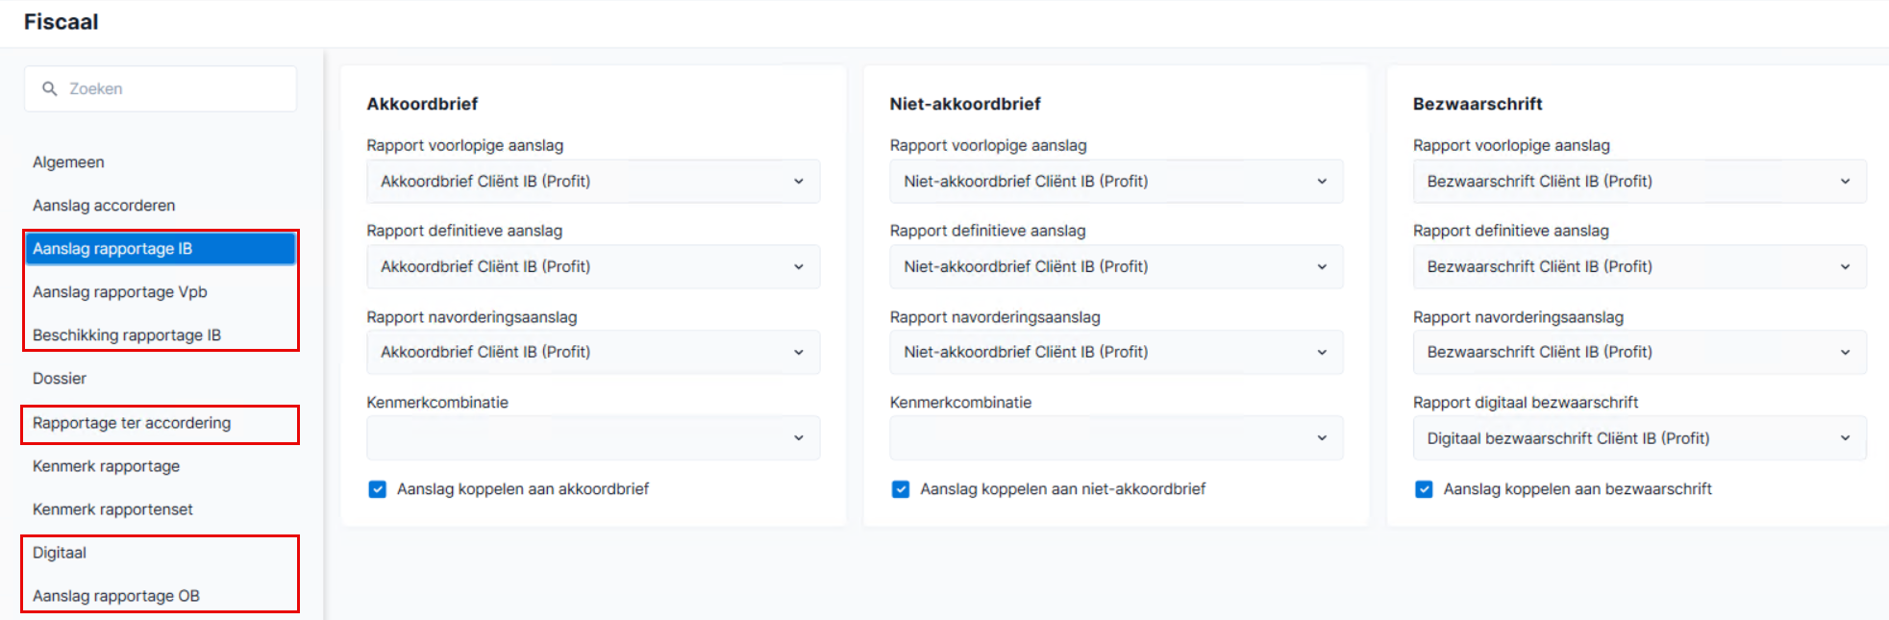This screenshot has height=620, width=1889.
Task: Click the search magnifier icon
Action: 49,88
